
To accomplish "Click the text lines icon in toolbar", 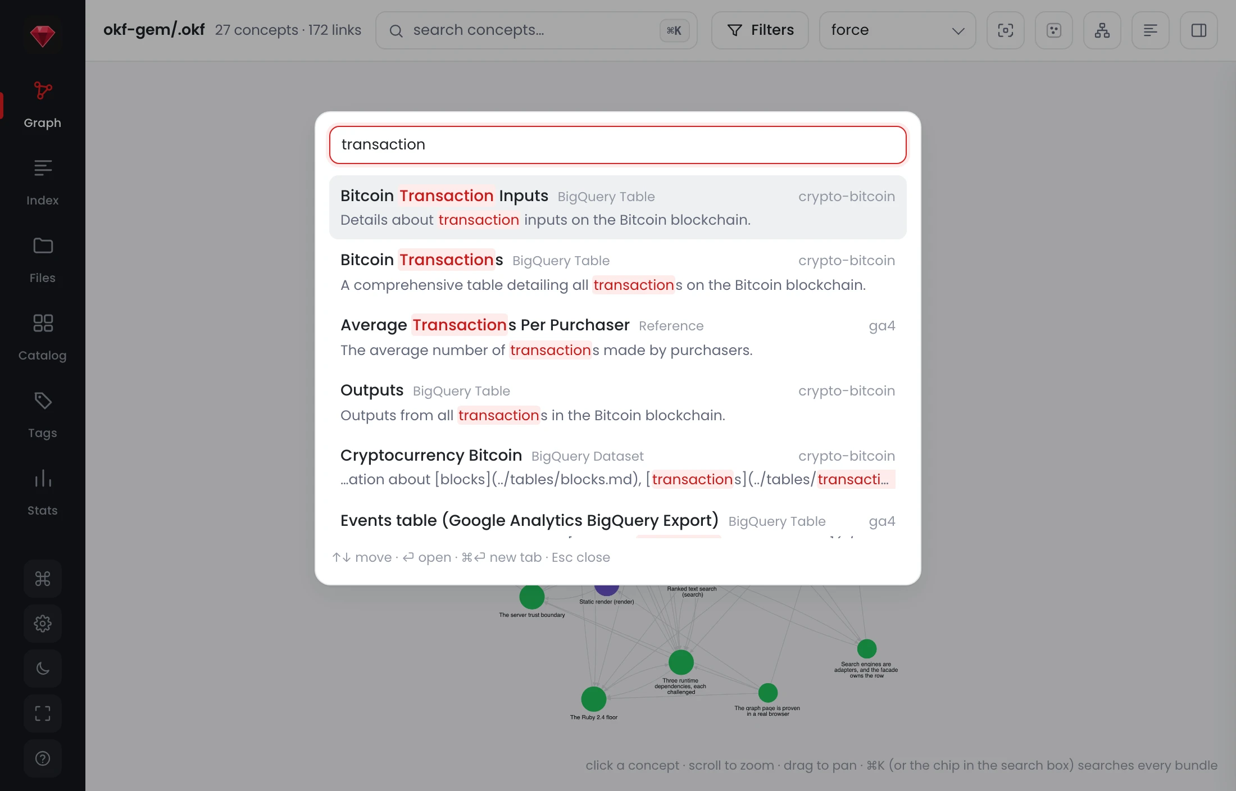I will point(1151,30).
